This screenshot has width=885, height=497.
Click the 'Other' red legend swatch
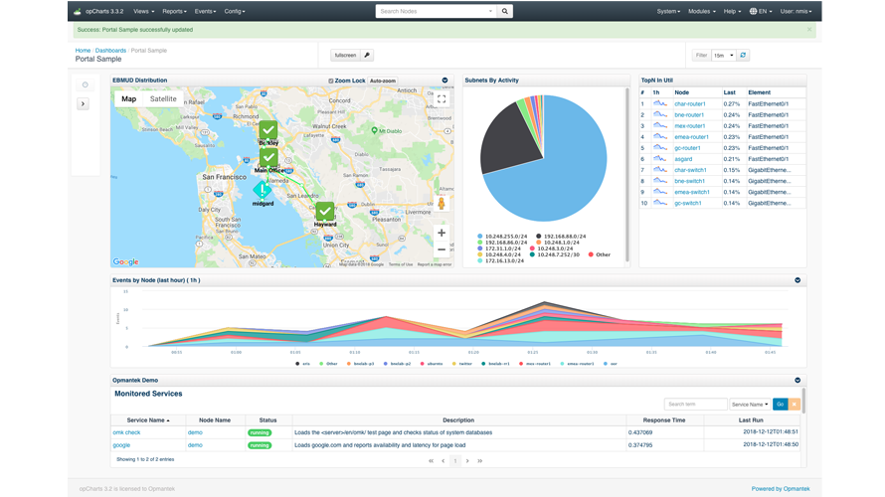[x=591, y=254]
